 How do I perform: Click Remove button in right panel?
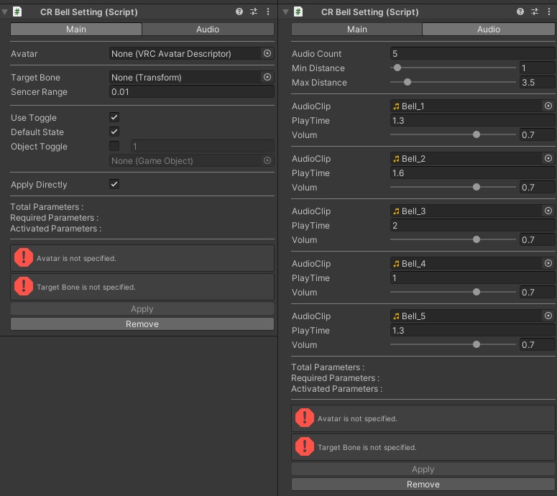[423, 484]
